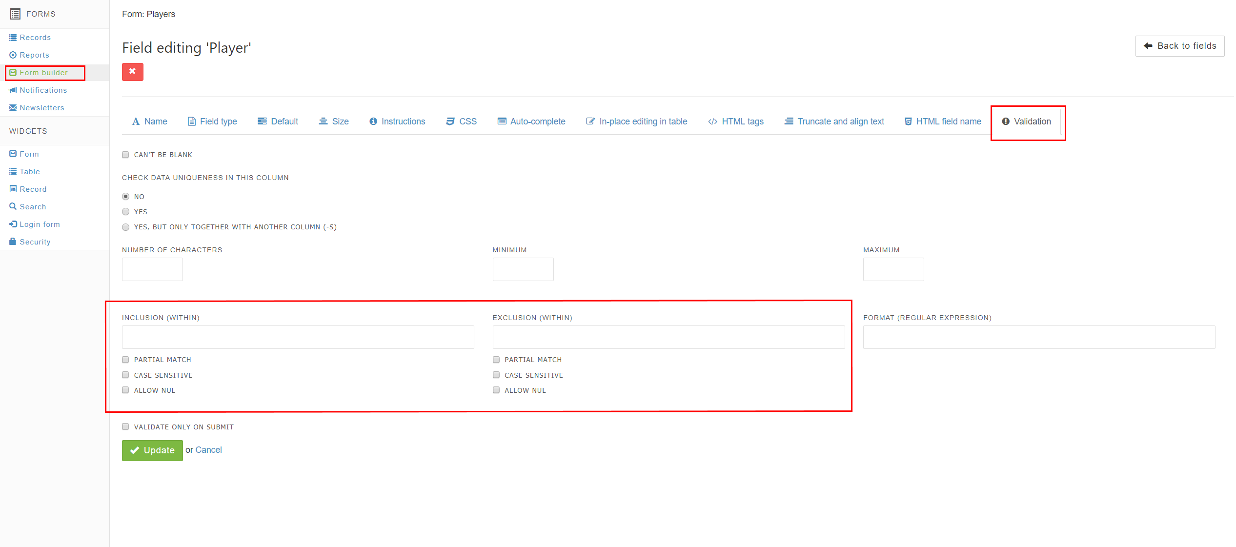Click the HTML field name icon
The image size is (1236, 547).
click(x=908, y=122)
